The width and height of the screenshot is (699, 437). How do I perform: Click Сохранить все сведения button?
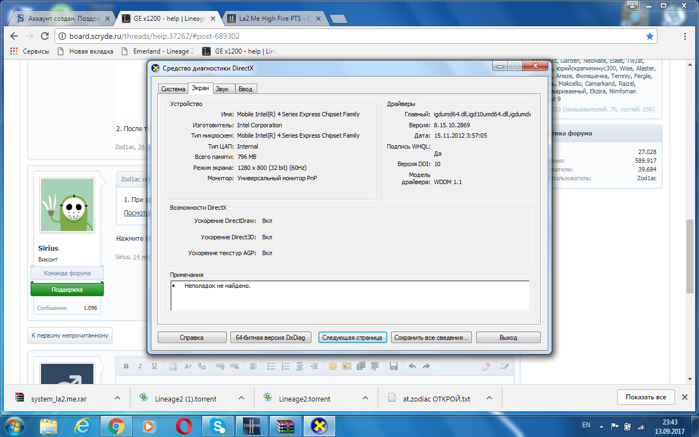coord(431,338)
